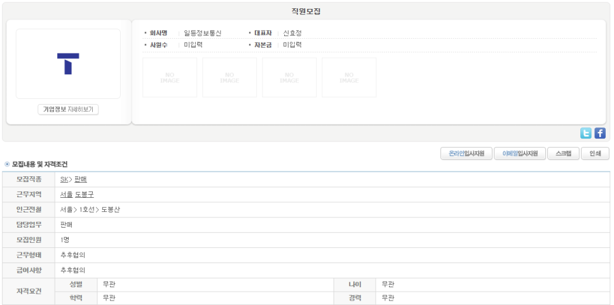Click the 스크랩 button
Screen dimensions: 614x305
[563, 153]
